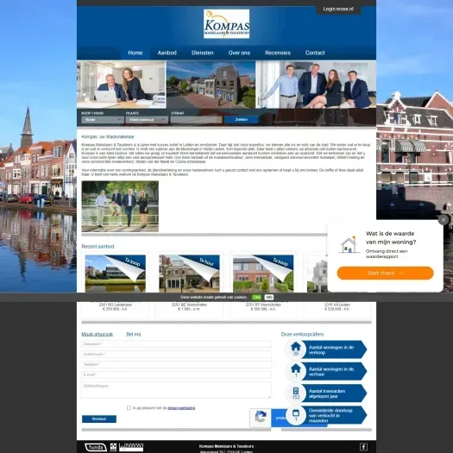Image resolution: width=453 pixels, height=453 pixels.
Task: Open the Over ons menu item
Action: (239, 53)
